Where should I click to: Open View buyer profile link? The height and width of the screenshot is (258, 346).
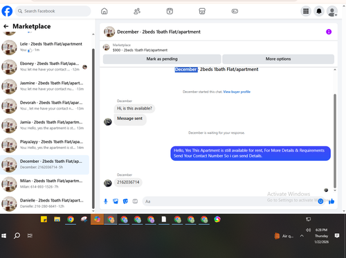pos(237,92)
